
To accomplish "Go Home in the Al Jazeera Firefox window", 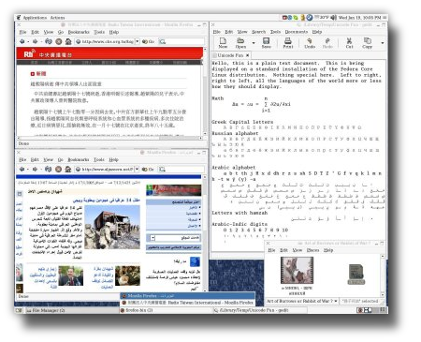I will click(68, 169).
